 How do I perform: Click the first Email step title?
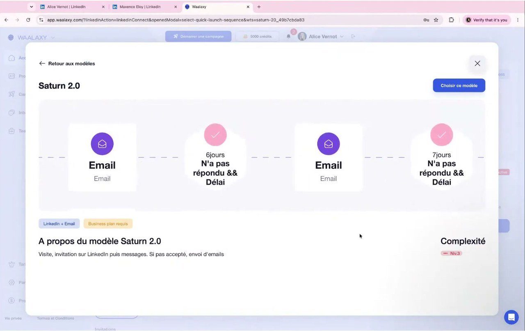102,165
